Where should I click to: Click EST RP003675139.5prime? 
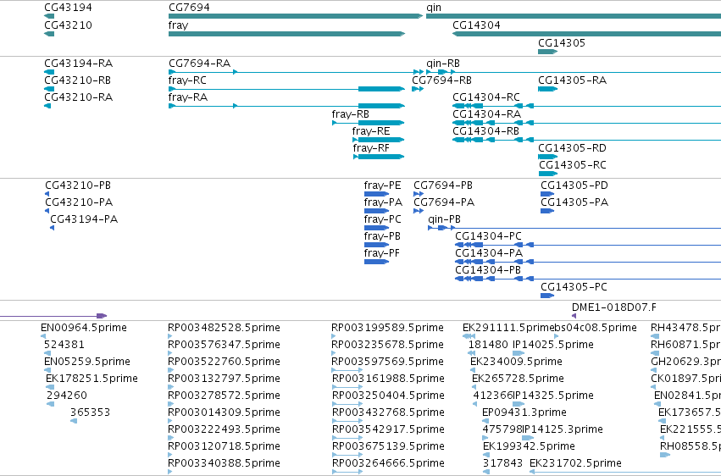coord(347,455)
